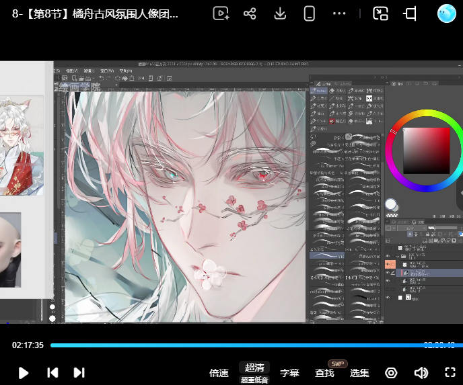Toggle the layer lock icon
This screenshot has height=385, width=463.
coord(427,234)
